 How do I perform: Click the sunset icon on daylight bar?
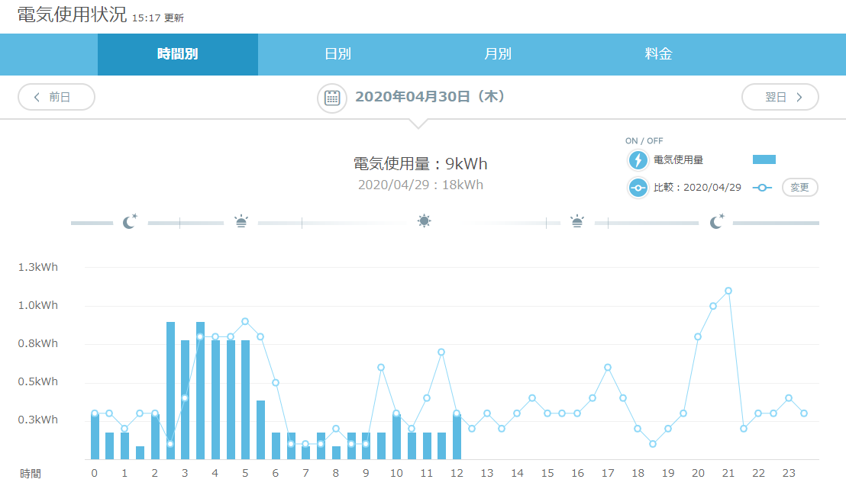[577, 222]
